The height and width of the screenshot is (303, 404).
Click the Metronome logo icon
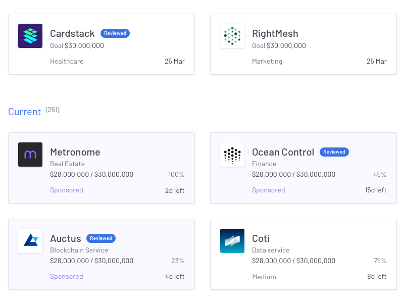(x=30, y=155)
